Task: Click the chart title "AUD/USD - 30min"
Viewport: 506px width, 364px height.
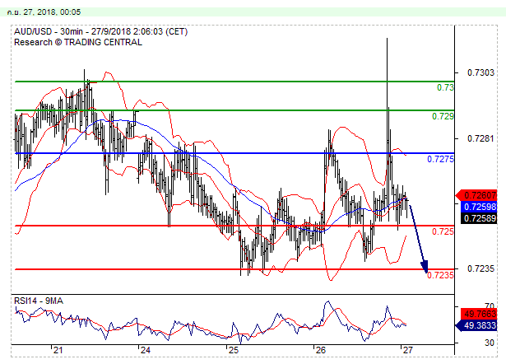Action: tap(49, 31)
